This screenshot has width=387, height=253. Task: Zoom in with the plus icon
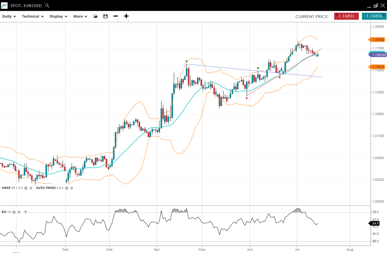[x=126, y=16]
